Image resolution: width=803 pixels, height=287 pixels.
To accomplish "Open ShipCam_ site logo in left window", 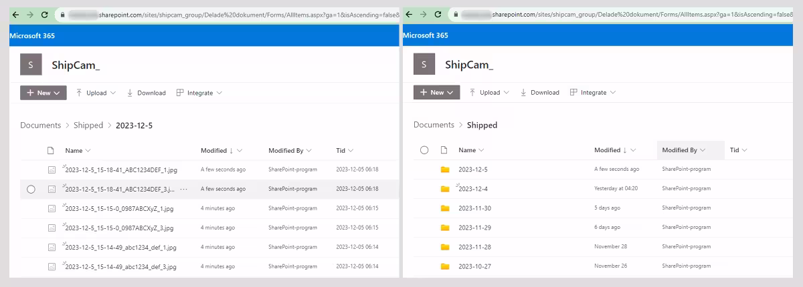I will click(x=31, y=65).
